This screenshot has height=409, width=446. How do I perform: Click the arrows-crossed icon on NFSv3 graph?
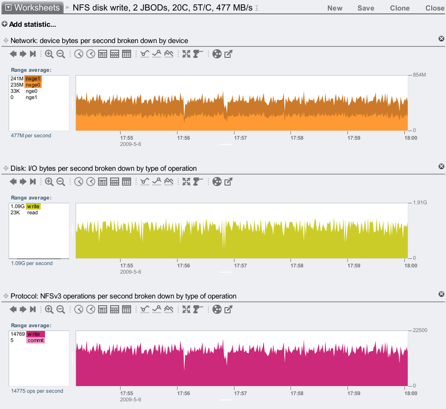click(187, 310)
